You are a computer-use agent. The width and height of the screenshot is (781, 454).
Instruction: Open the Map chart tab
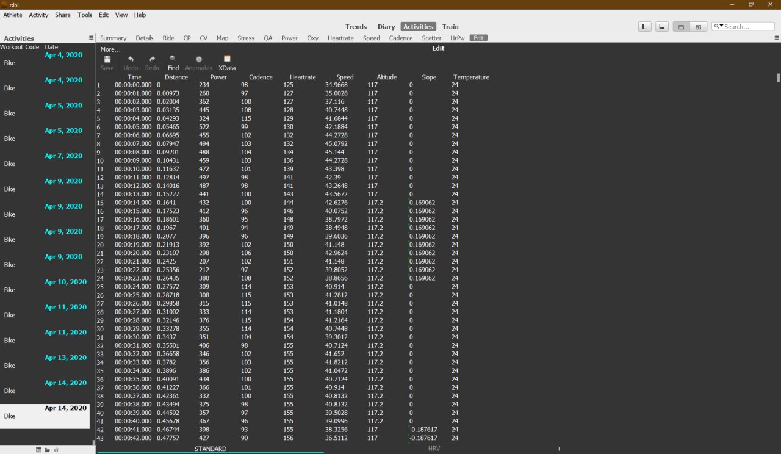[223, 38]
